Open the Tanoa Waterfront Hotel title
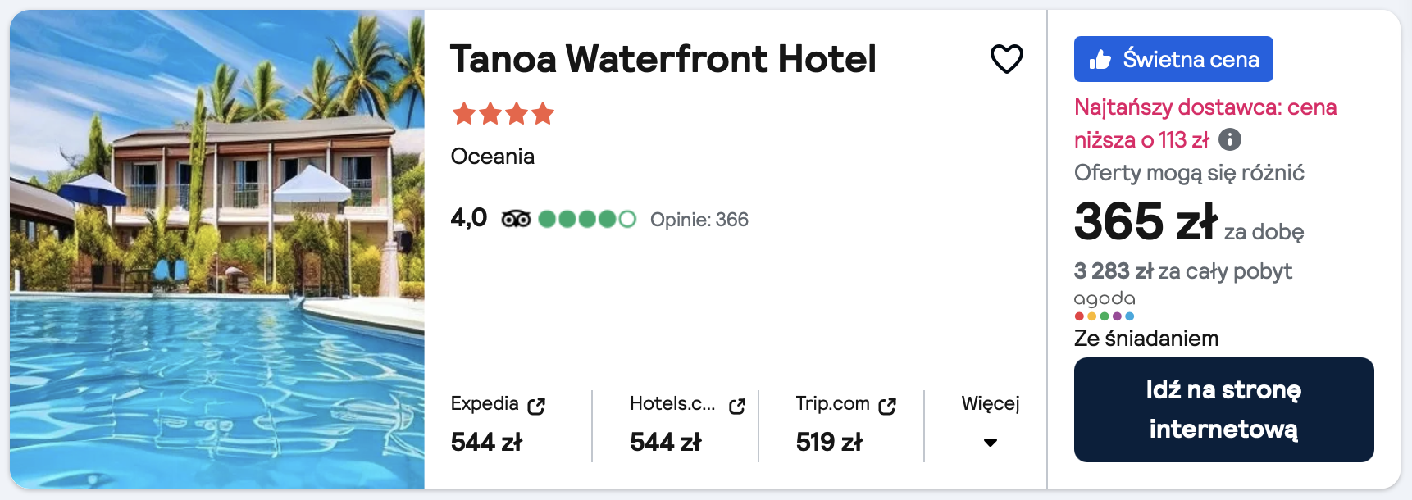The height and width of the screenshot is (500, 1412). click(663, 59)
